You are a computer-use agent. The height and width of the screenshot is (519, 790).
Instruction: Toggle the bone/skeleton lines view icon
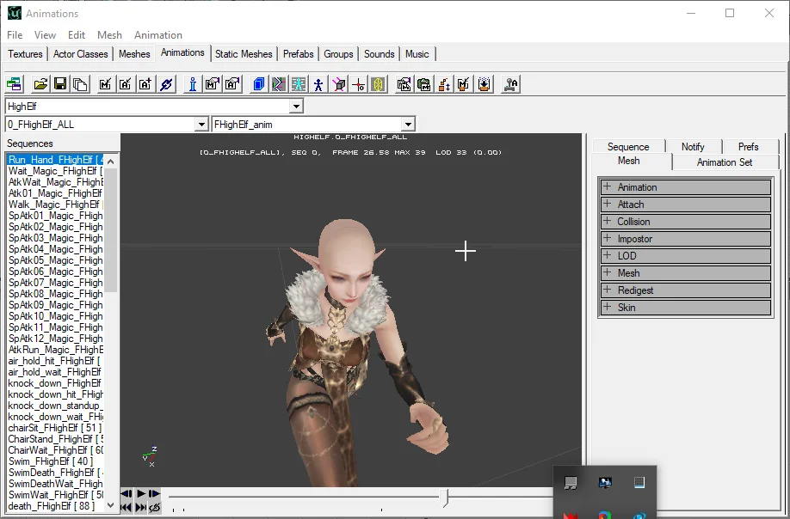click(x=279, y=84)
